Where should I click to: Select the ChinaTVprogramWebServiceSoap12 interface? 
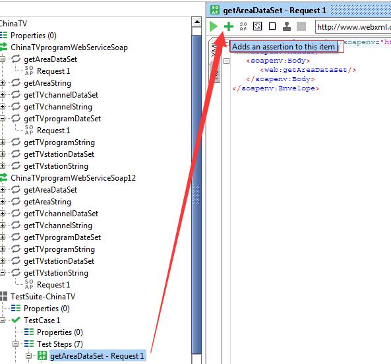coord(73,178)
